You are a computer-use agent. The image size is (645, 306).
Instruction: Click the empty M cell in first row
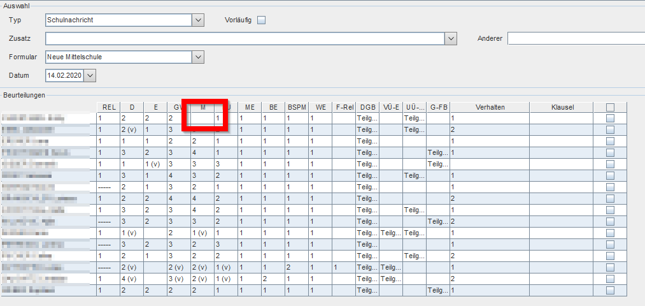pyautogui.click(x=202, y=118)
